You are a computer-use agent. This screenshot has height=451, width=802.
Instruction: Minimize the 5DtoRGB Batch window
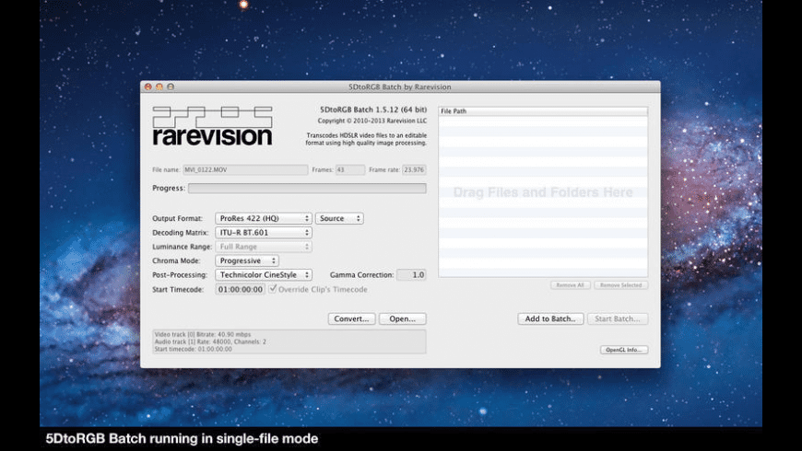[159, 87]
